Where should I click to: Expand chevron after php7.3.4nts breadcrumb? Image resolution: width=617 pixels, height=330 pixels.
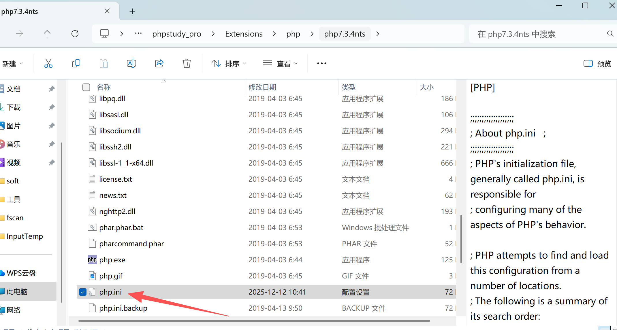[378, 34]
